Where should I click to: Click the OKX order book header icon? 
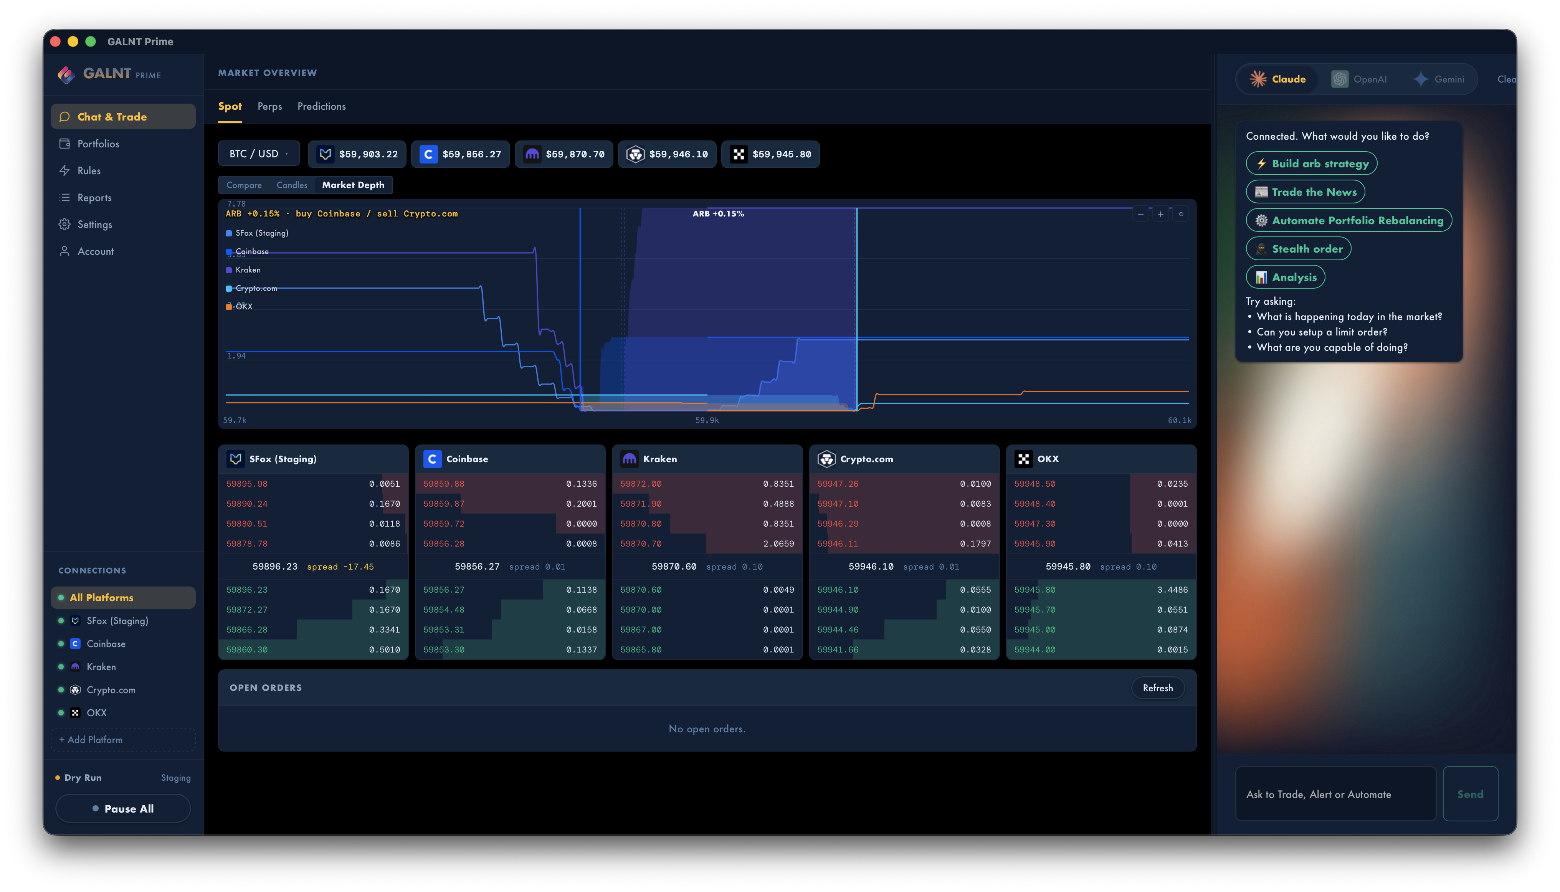[x=1023, y=459]
